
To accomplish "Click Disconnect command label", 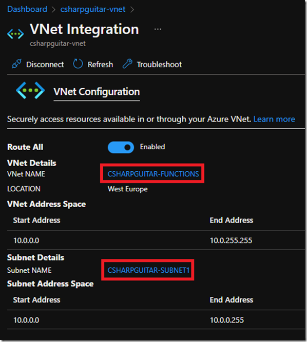I will pos(45,65).
